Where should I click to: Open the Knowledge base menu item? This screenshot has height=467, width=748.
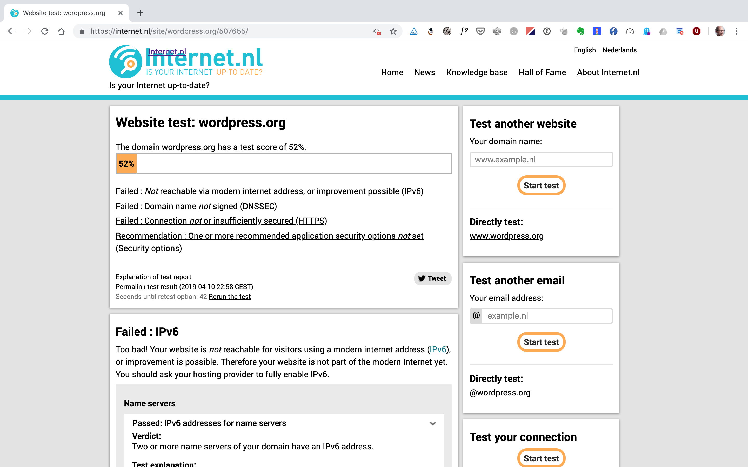click(x=477, y=72)
